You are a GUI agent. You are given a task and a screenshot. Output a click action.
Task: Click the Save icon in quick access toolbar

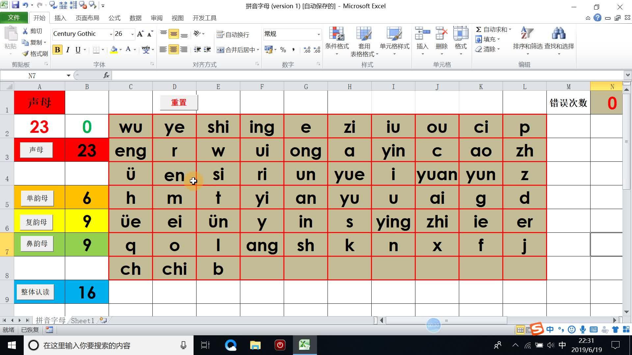coord(15,5)
